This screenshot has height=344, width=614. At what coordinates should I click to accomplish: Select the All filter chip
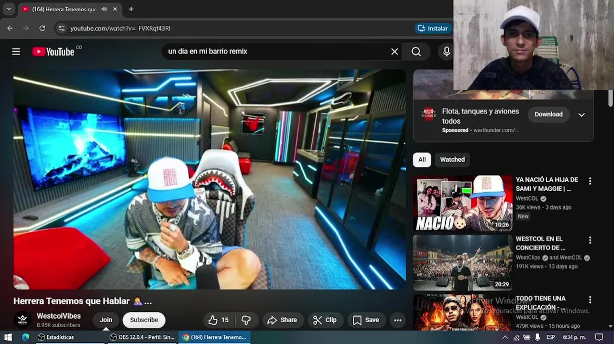tap(422, 160)
